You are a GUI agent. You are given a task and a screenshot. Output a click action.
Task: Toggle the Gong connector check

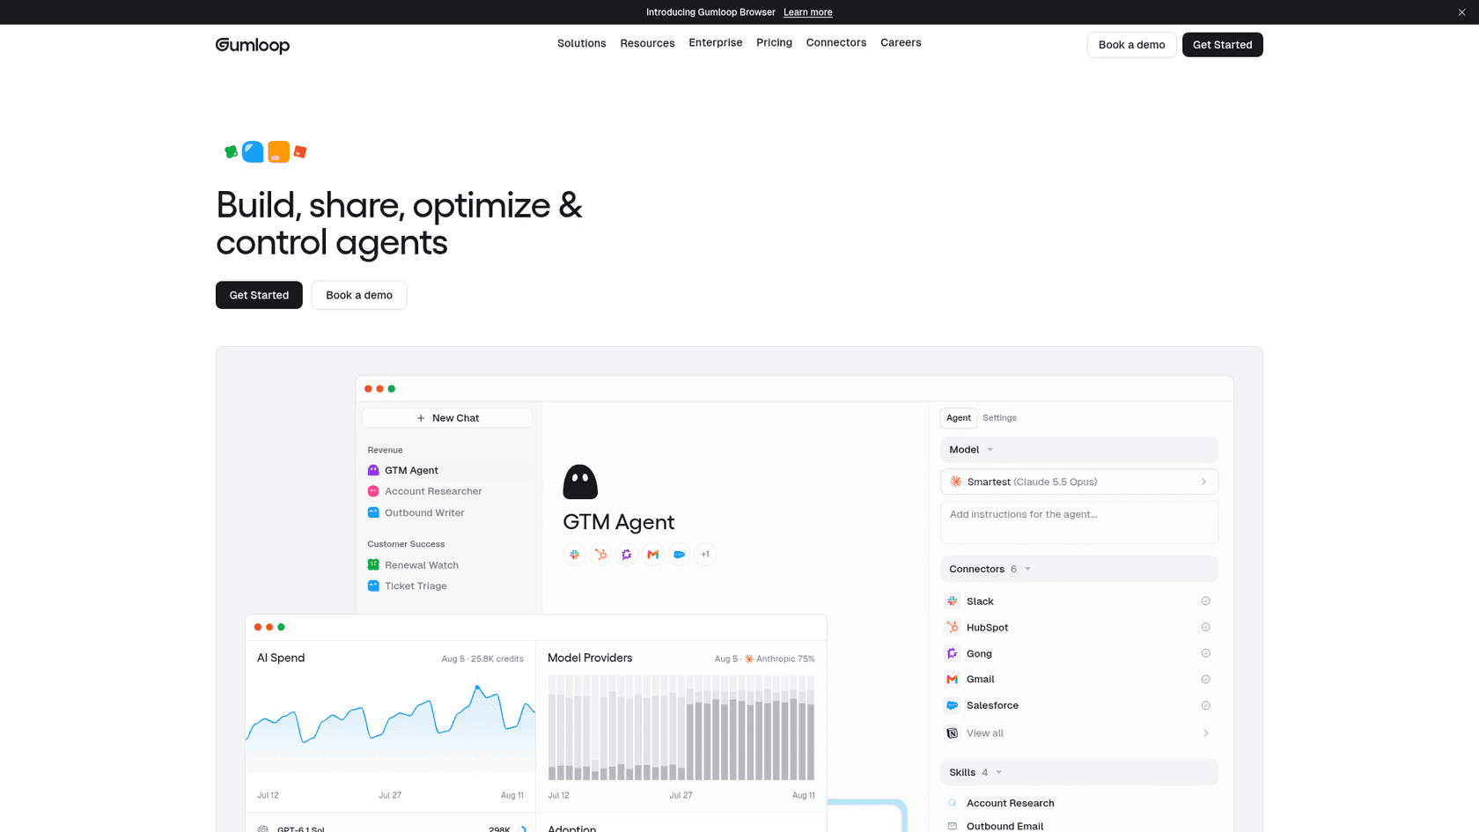(x=1205, y=653)
